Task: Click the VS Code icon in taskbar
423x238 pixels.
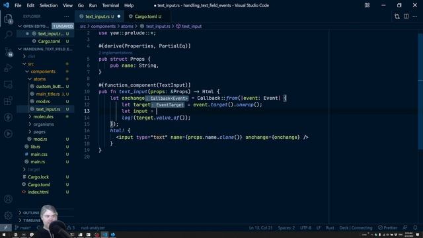Action: tap(104, 235)
